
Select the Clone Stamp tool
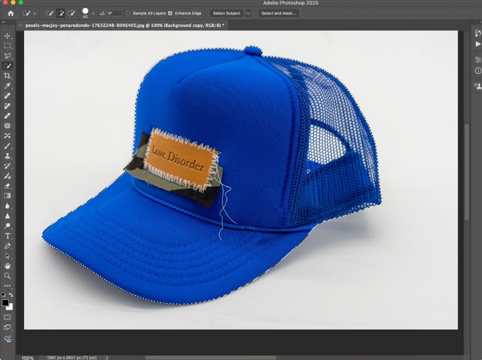coord(8,156)
